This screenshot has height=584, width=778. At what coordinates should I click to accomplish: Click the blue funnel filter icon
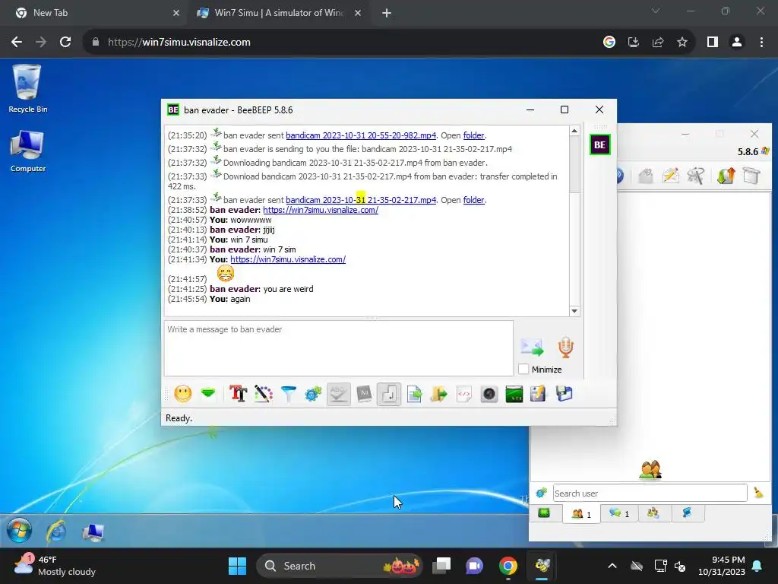288,395
